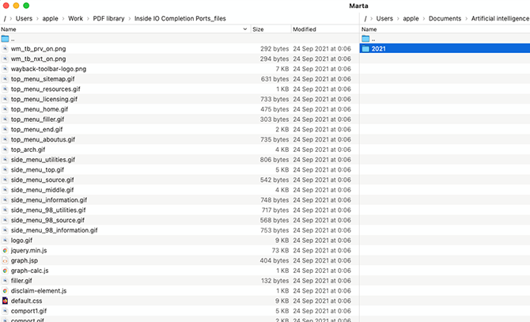Go to root slash in left breadcrumb
The width and height of the screenshot is (530, 322).
point(5,18)
